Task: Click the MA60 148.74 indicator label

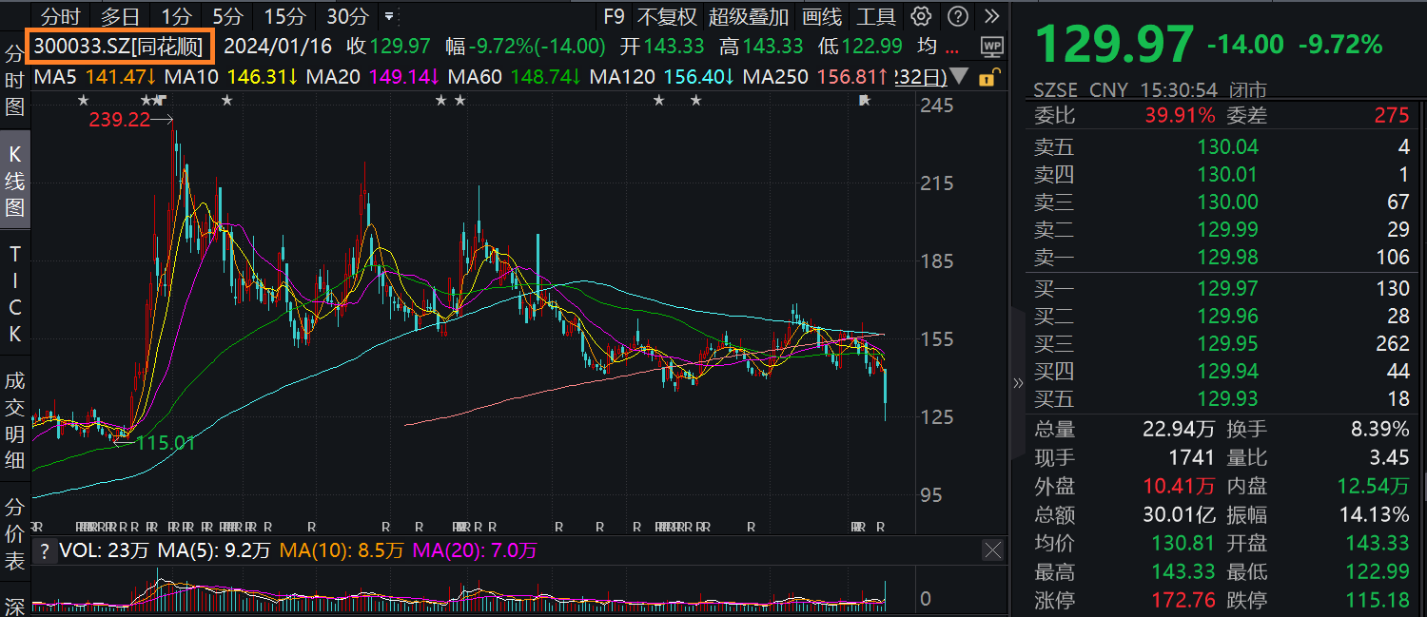Action: (515, 76)
